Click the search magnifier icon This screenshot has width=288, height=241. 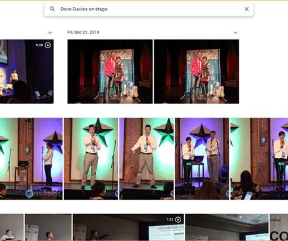tap(52, 9)
